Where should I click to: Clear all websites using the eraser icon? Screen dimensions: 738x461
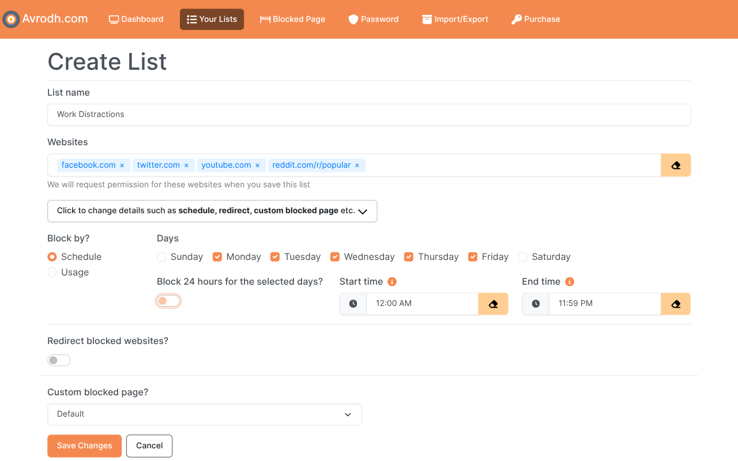pyautogui.click(x=675, y=165)
